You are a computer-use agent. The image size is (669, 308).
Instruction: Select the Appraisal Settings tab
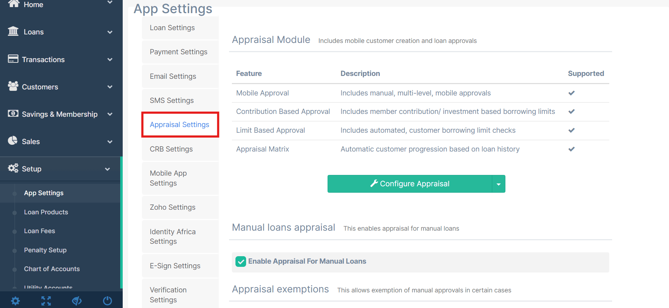(x=180, y=125)
